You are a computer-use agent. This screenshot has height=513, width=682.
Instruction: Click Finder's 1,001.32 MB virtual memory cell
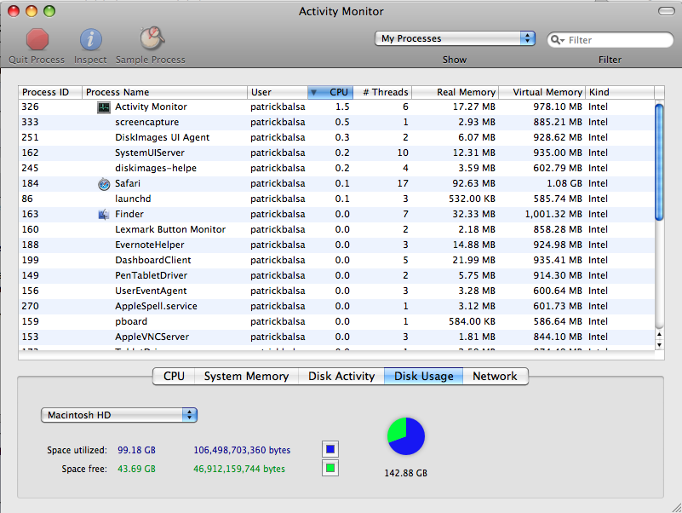tap(553, 214)
